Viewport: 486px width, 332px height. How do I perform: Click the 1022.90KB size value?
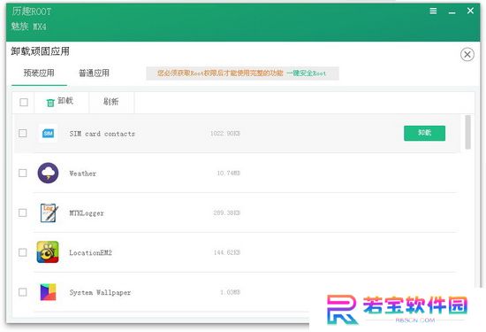(x=225, y=133)
